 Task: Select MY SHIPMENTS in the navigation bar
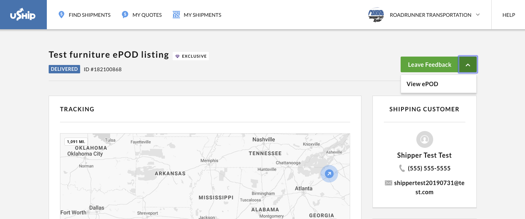pos(202,15)
